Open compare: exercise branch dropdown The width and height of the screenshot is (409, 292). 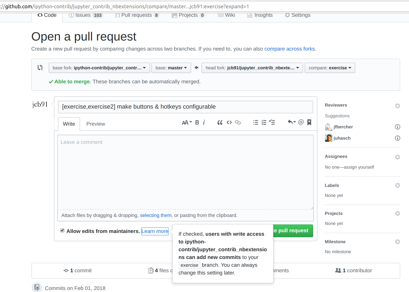330,68
